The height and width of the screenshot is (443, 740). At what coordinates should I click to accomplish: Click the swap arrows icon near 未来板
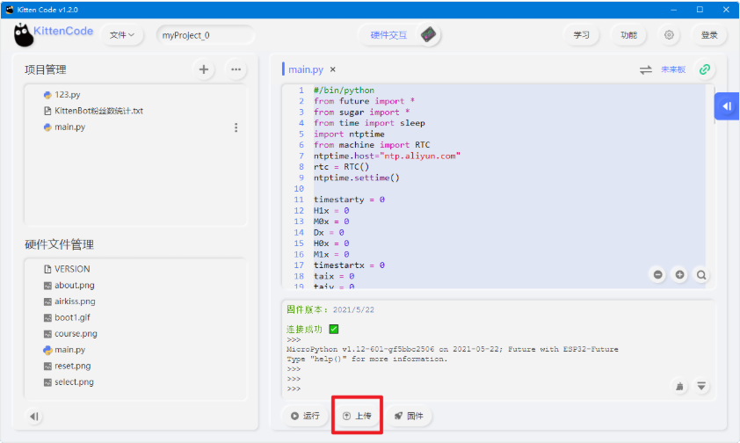pyautogui.click(x=646, y=69)
